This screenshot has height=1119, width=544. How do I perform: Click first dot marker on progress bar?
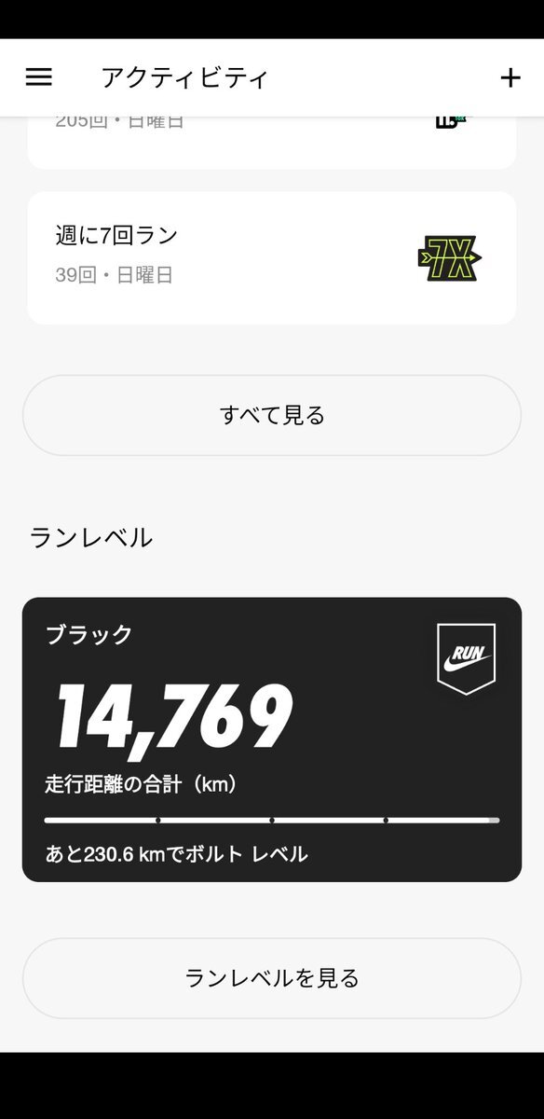pos(158,821)
